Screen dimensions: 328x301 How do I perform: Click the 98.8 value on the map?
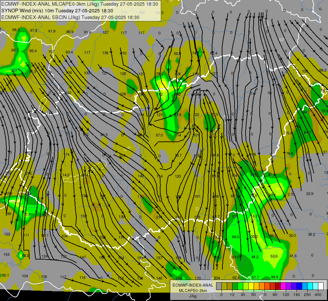click(215, 155)
